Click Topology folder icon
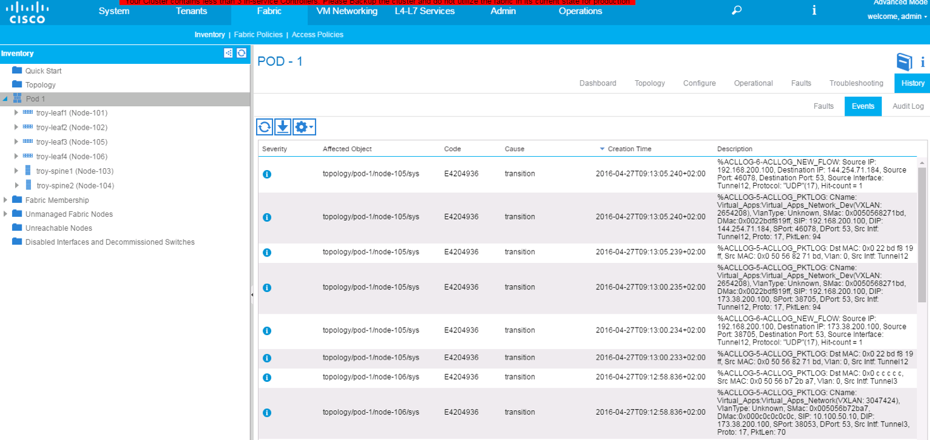Viewport: 930px width, 440px height. tap(17, 84)
